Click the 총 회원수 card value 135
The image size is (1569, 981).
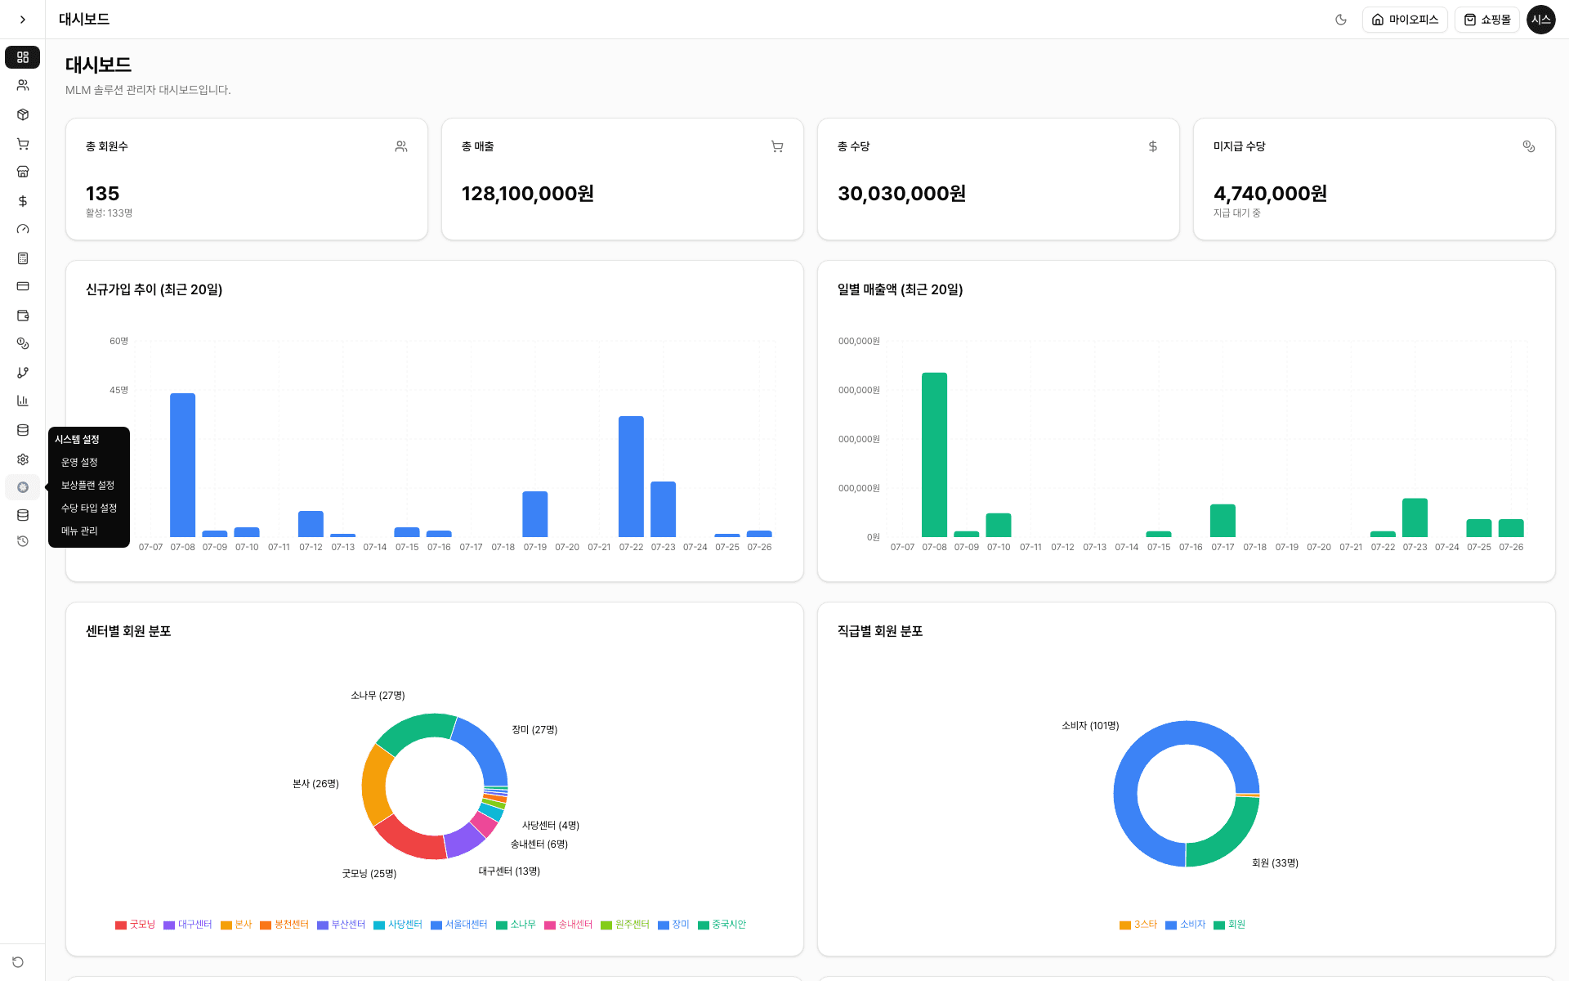click(x=102, y=194)
